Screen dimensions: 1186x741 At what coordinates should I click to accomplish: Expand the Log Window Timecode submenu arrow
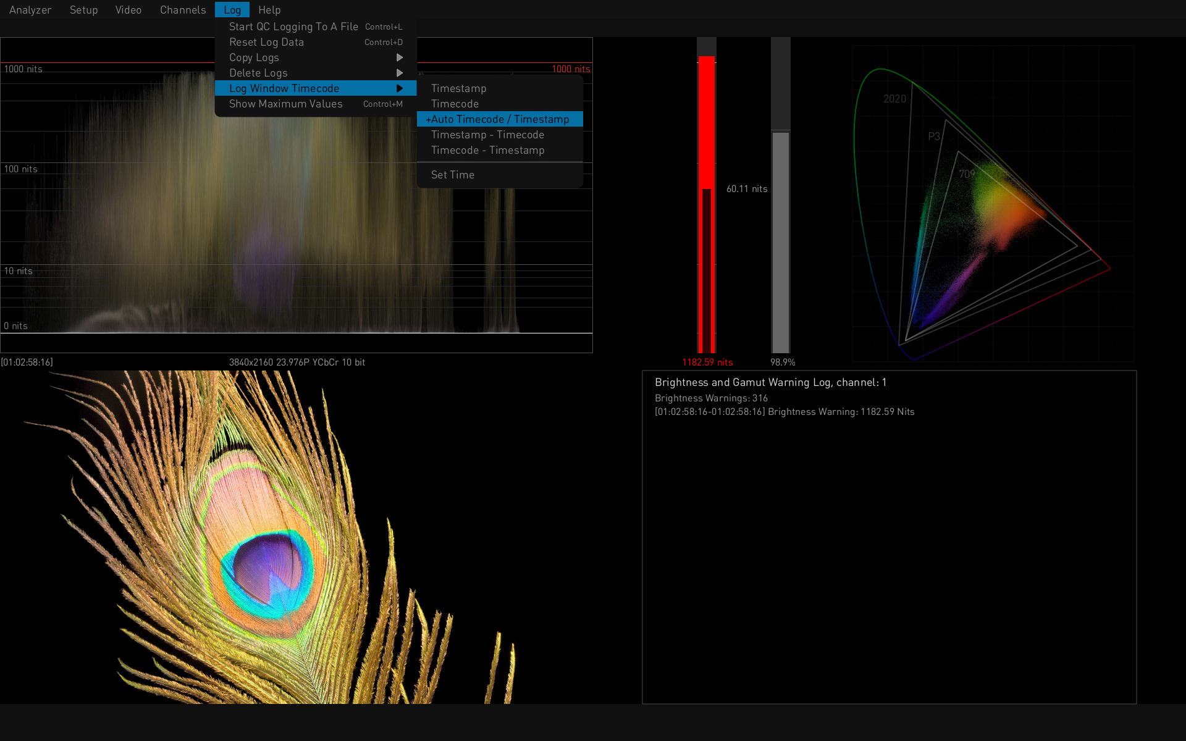[400, 88]
